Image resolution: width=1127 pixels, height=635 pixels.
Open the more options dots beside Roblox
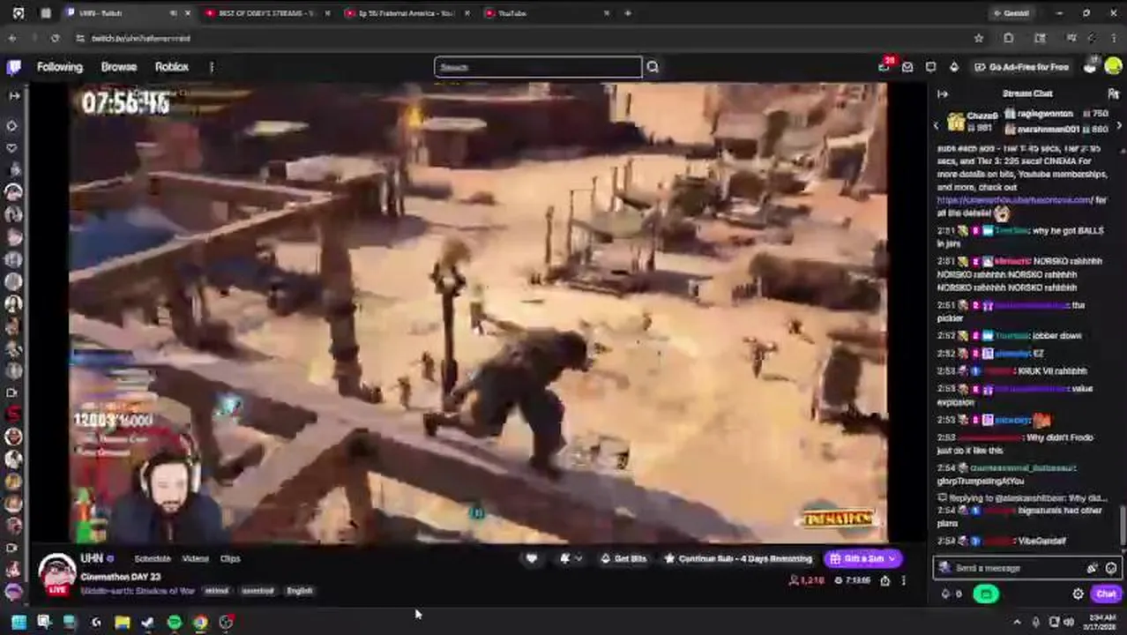[212, 67]
